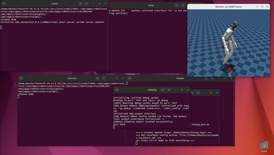Open the hamburger menu of the 1-service terminal
Viewport: 274px width, 155px height.
[104, 78]
